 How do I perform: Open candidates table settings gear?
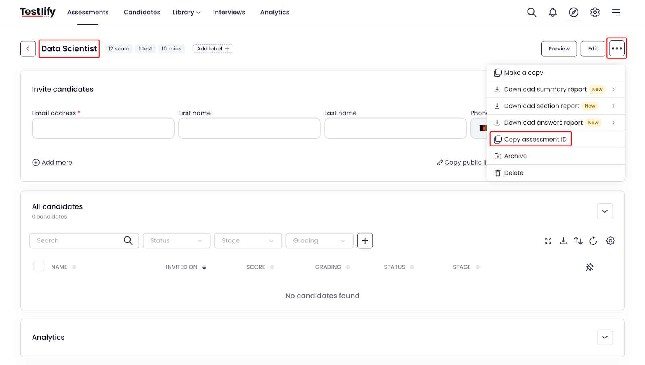(x=610, y=241)
